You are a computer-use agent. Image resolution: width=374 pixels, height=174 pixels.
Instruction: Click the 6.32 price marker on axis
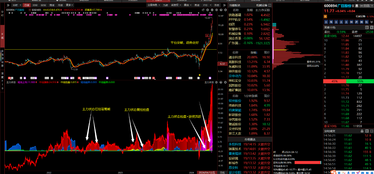click(223, 64)
